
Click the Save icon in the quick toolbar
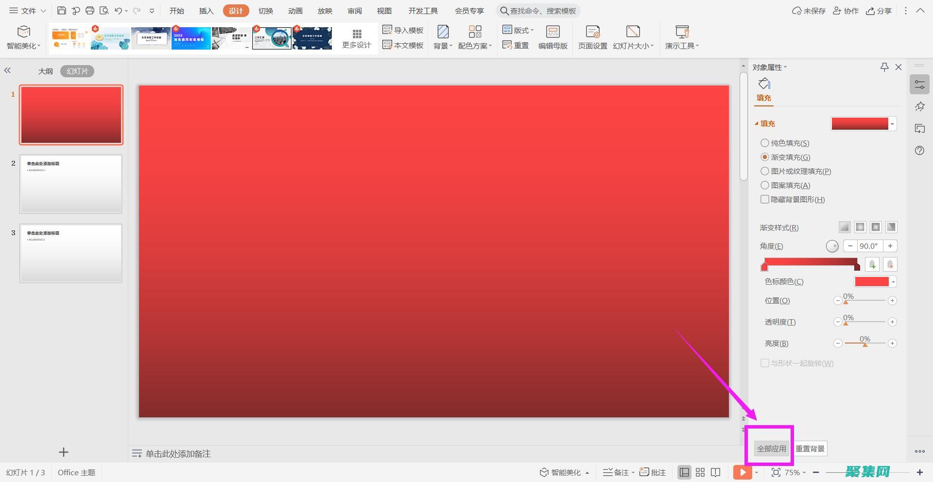61,11
